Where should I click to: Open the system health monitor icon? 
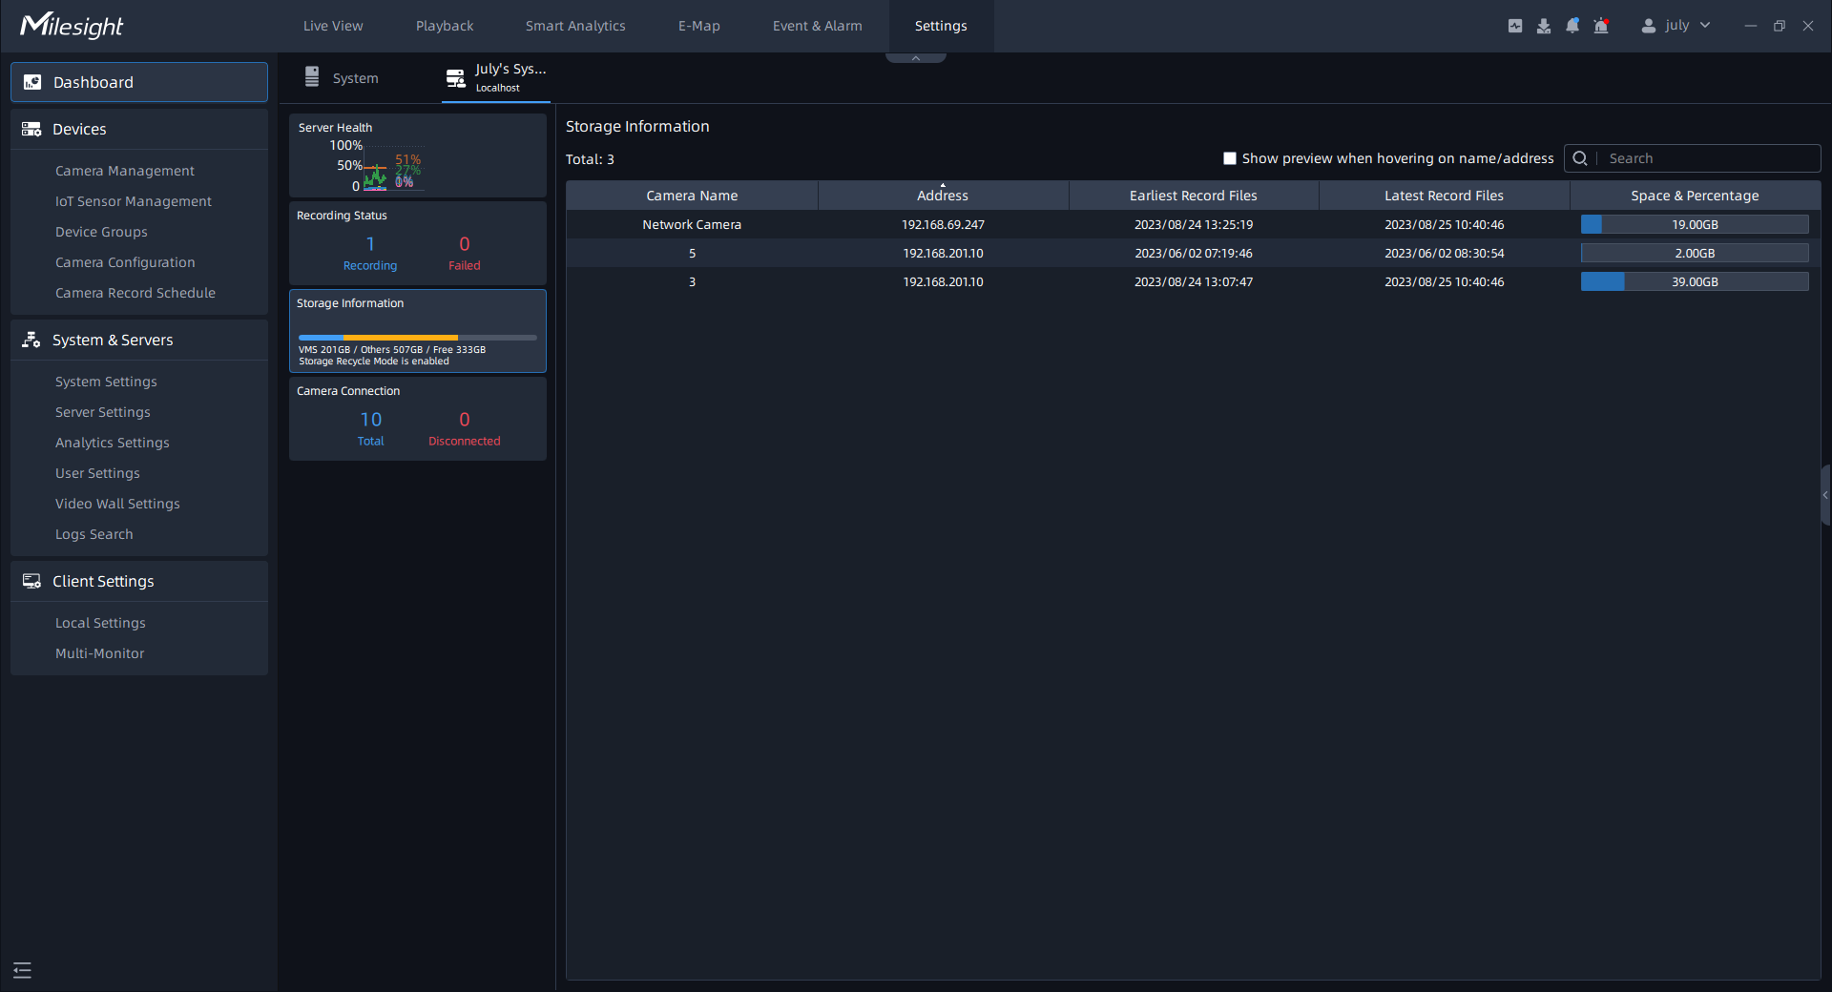pyautogui.click(x=1514, y=26)
